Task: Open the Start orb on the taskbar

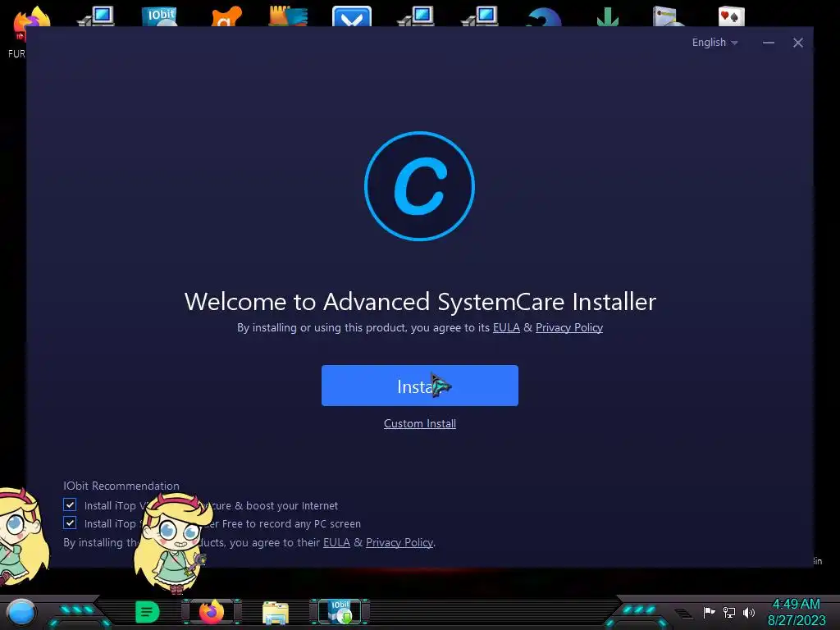Action: click(x=21, y=612)
